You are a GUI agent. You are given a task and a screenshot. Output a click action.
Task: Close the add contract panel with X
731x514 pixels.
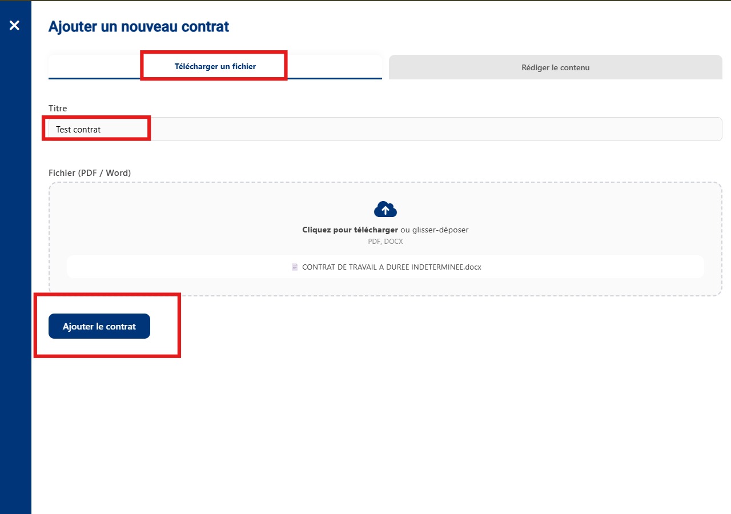click(14, 25)
